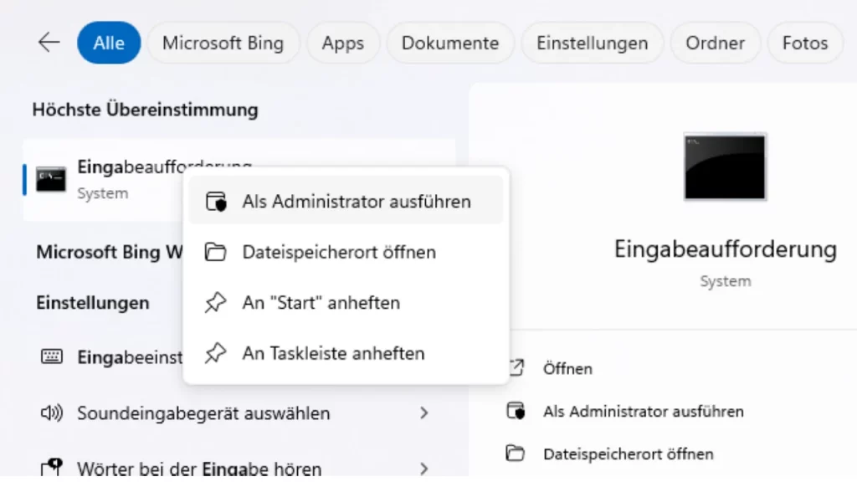Click the speaker icon for Soundeingabegerät

(x=52, y=413)
